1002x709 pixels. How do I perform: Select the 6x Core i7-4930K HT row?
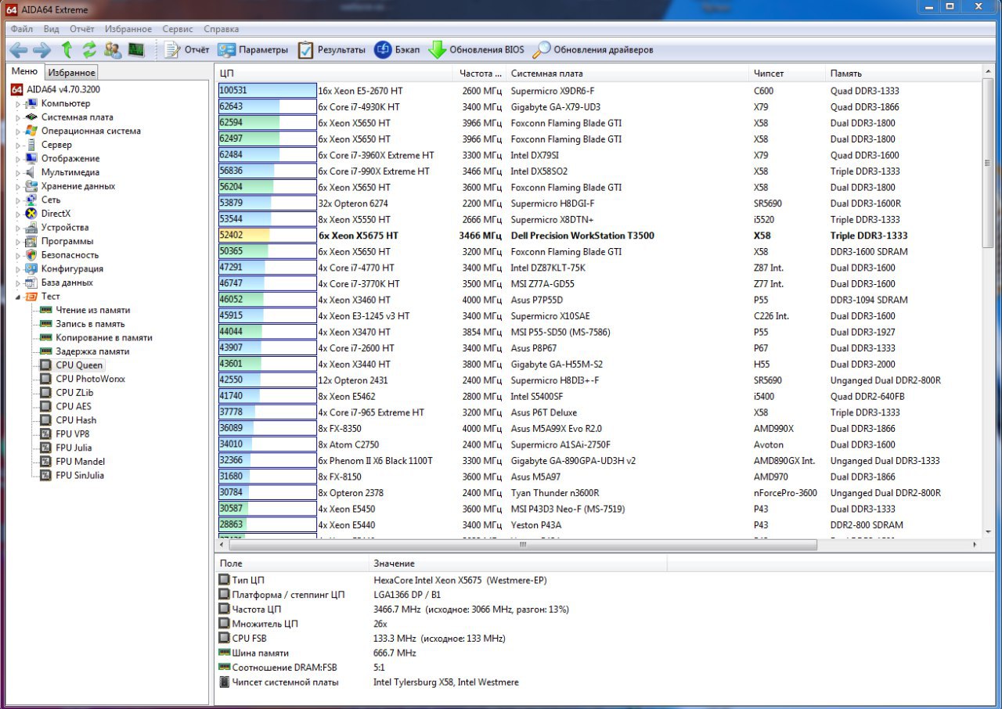pyautogui.click(x=599, y=106)
